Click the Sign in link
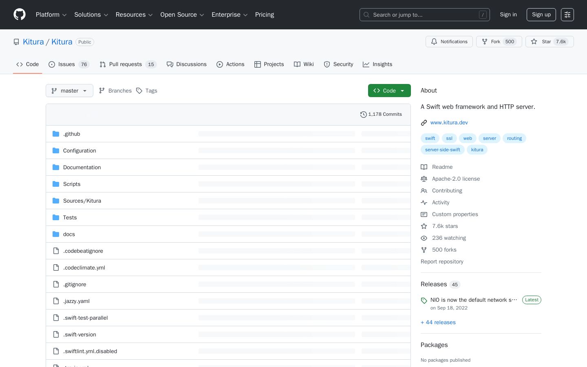 [x=508, y=15]
